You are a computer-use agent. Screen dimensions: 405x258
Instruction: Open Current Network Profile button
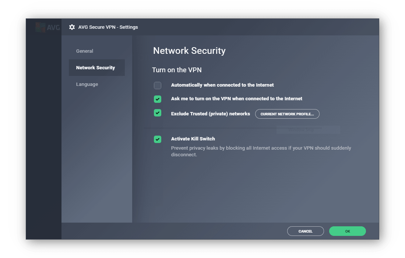click(287, 114)
